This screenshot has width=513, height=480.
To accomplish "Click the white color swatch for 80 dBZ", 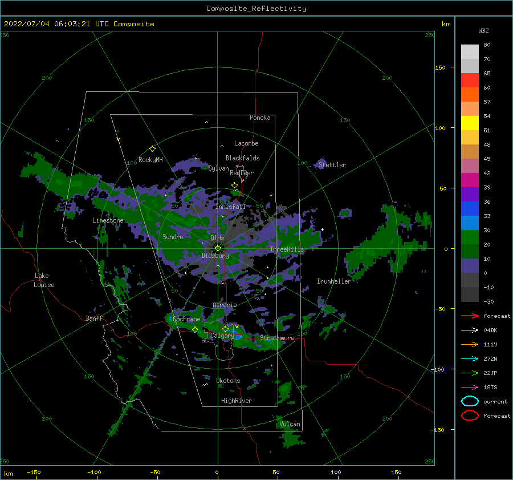I will [470, 52].
